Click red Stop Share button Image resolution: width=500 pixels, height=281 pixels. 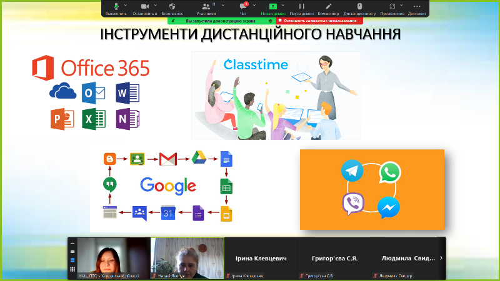[319, 21]
